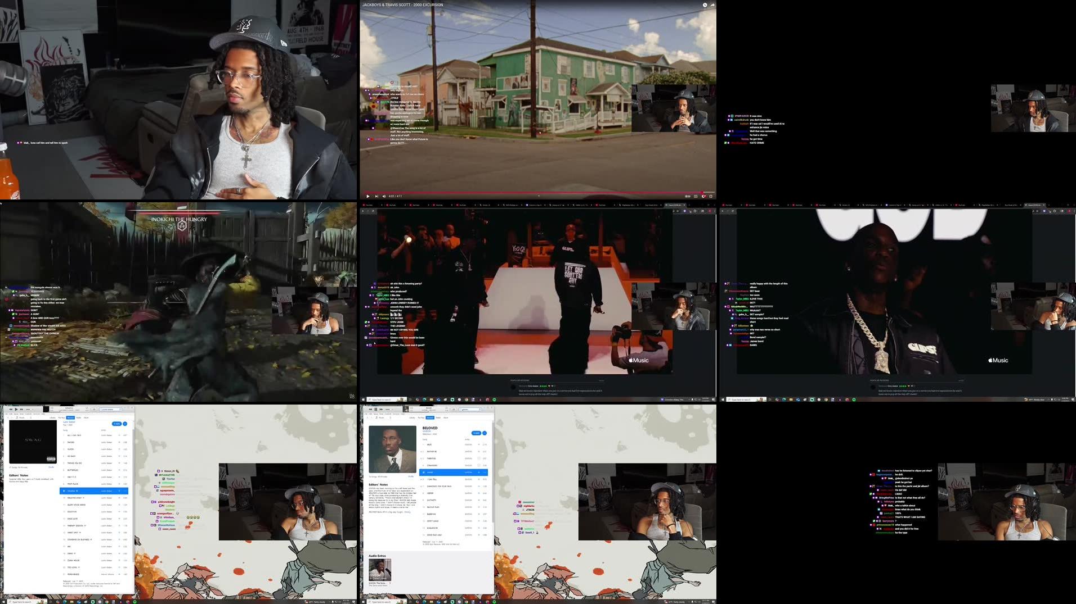Select DIAMONDS FOR YOUR PAIN song row
This screenshot has height=604, width=1076.
(454, 486)
